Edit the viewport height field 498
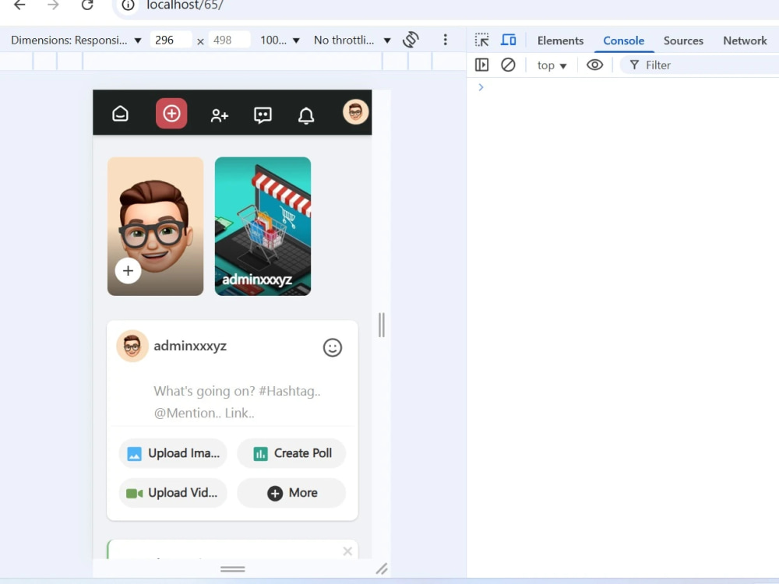This screenshot has height=584, width=779. click(x=229, y=40)
